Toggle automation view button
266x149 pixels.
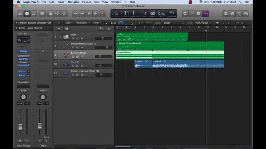click(x=107, y=23)
